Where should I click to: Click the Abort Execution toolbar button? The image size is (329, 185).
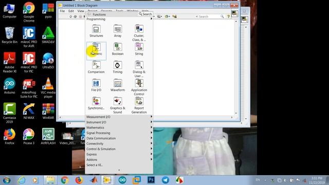80,16
